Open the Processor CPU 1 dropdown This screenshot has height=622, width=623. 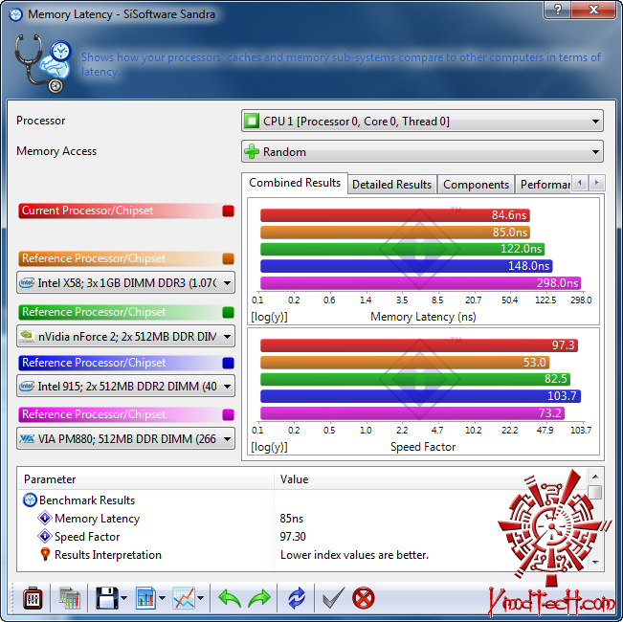422,121
